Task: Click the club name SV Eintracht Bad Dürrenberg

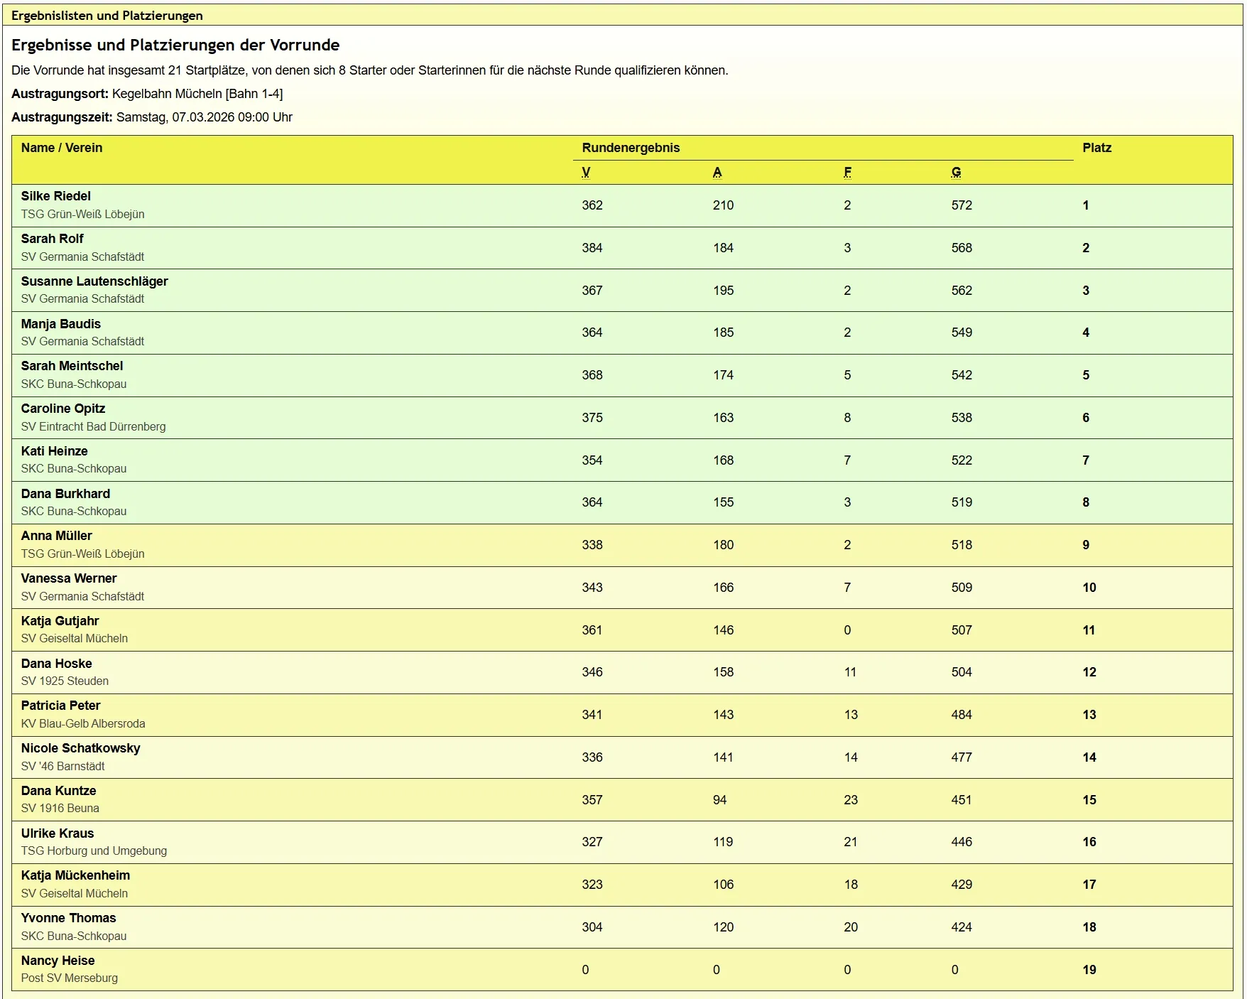Action: pos(93,426)
